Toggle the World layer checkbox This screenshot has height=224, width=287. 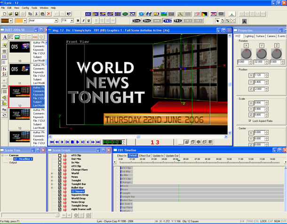60,173
